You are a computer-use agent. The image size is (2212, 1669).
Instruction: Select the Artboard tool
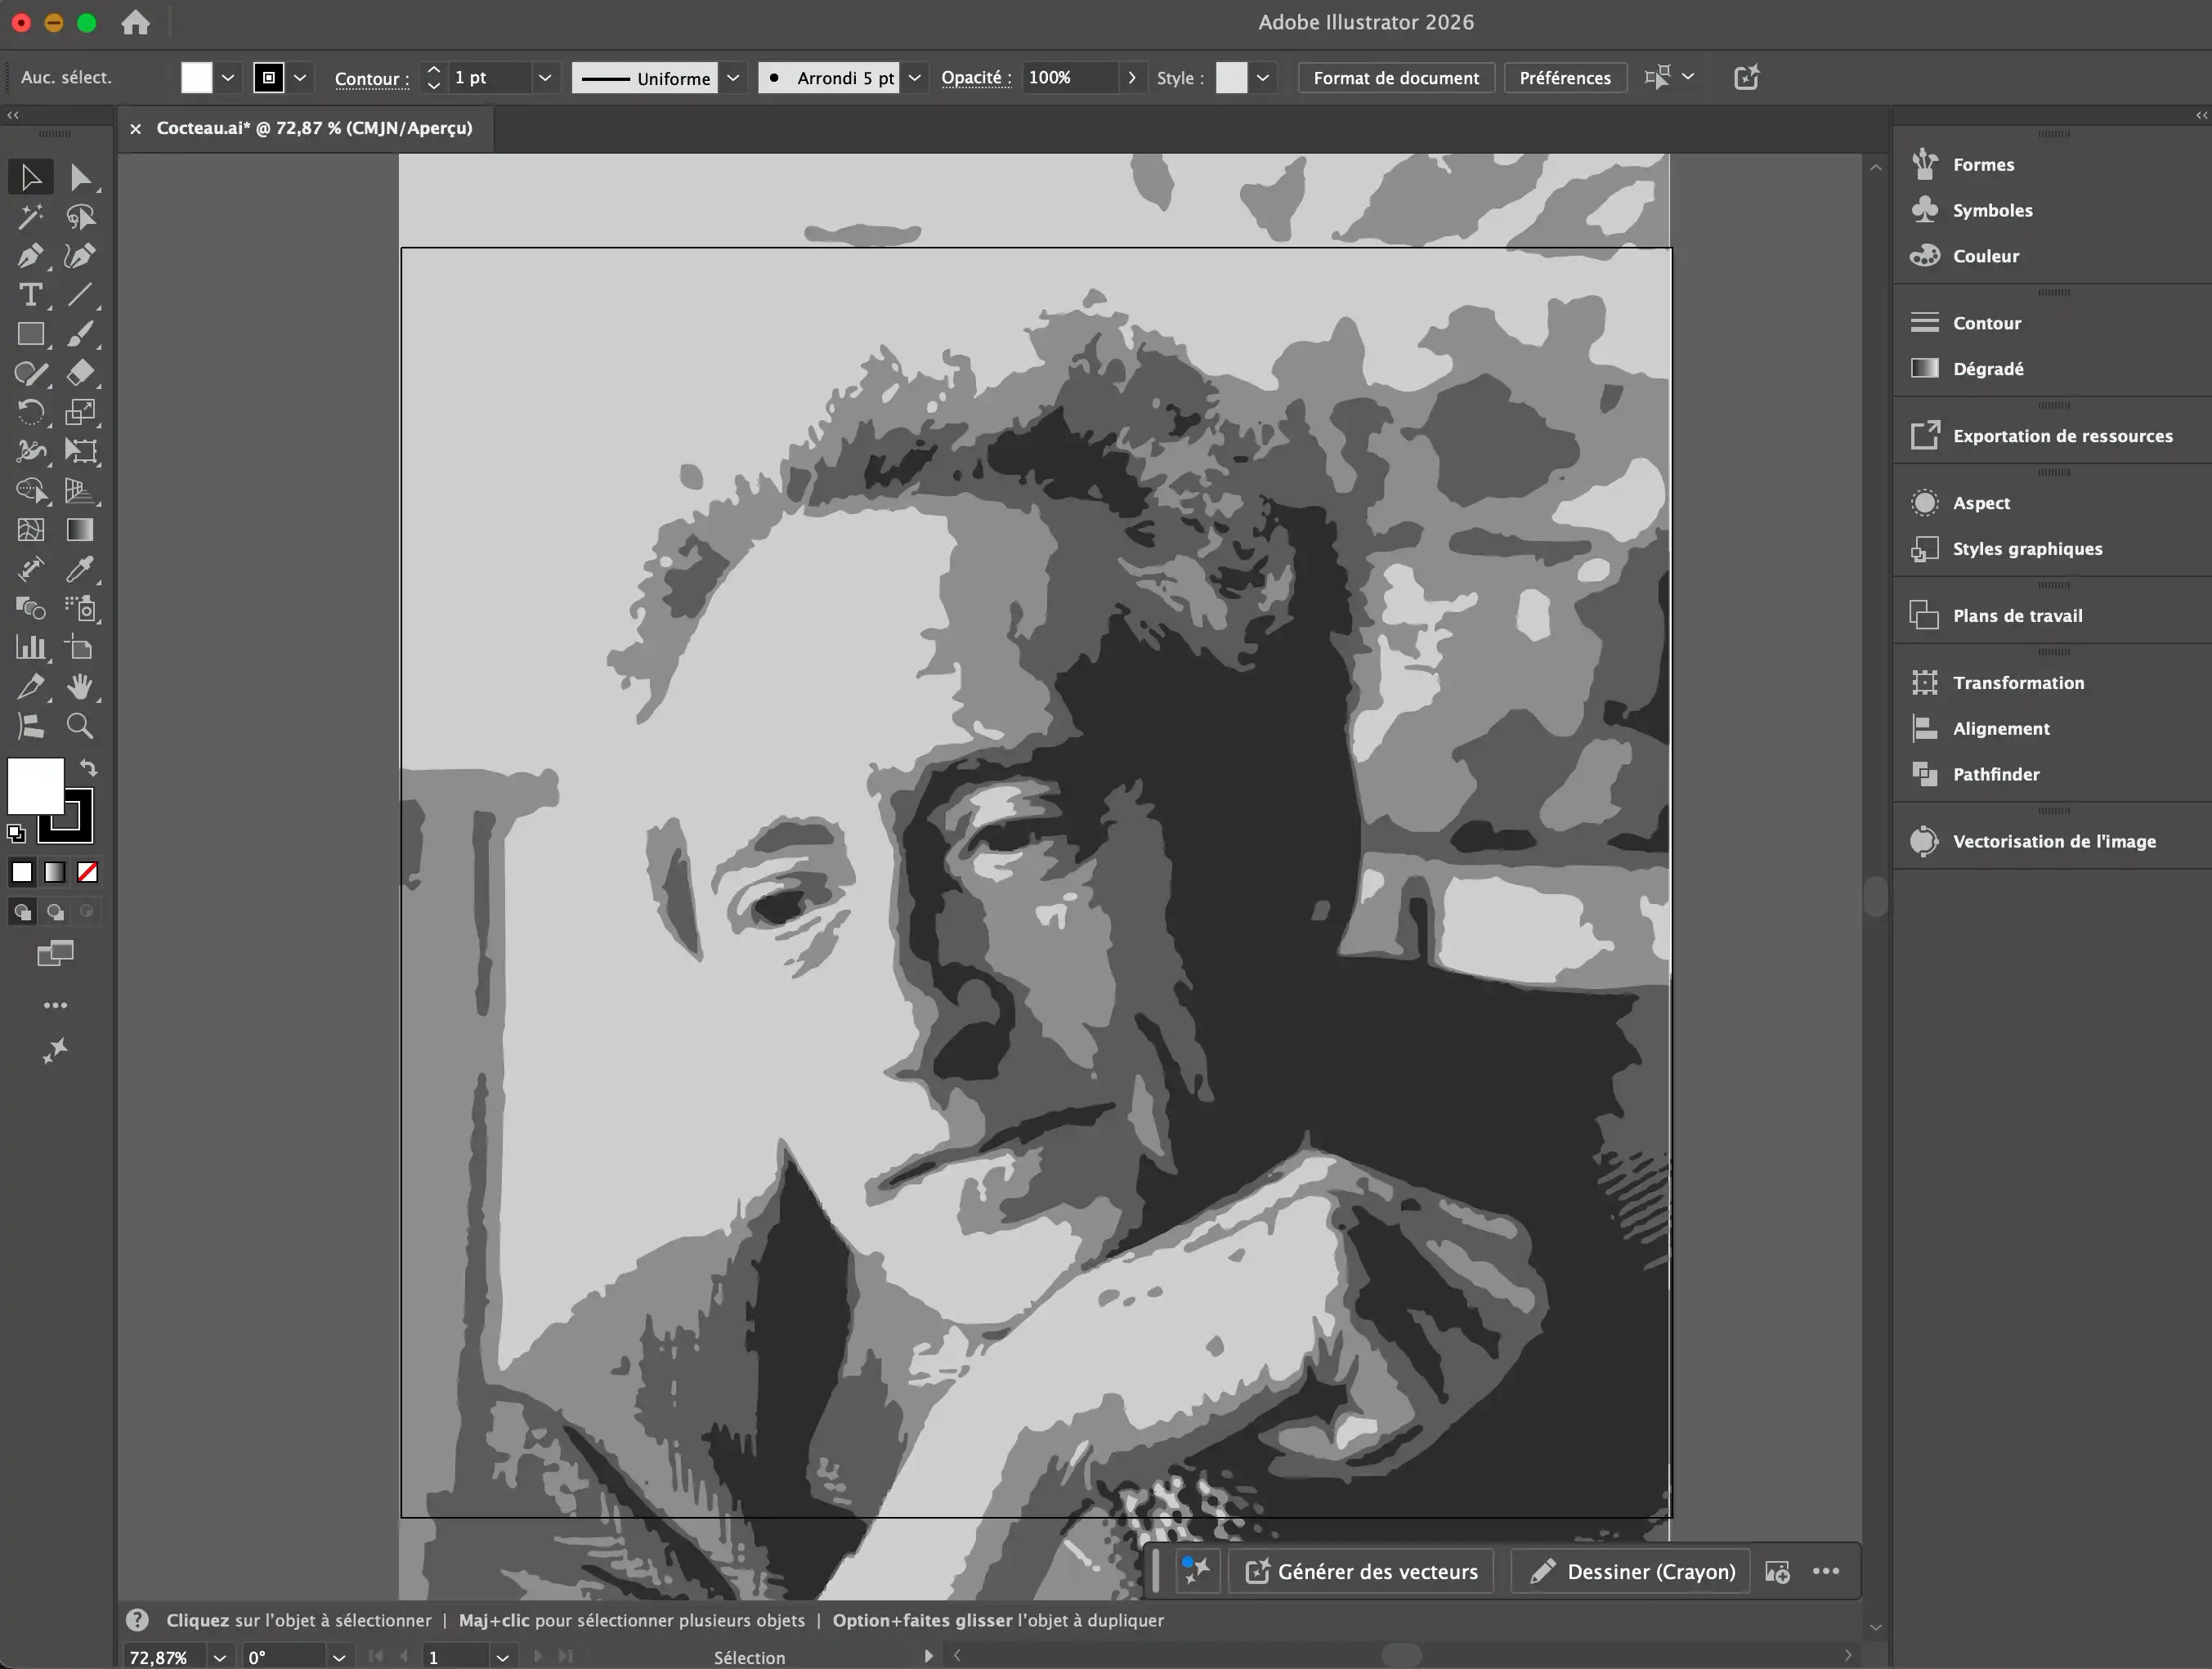click(x=80, y=647)
